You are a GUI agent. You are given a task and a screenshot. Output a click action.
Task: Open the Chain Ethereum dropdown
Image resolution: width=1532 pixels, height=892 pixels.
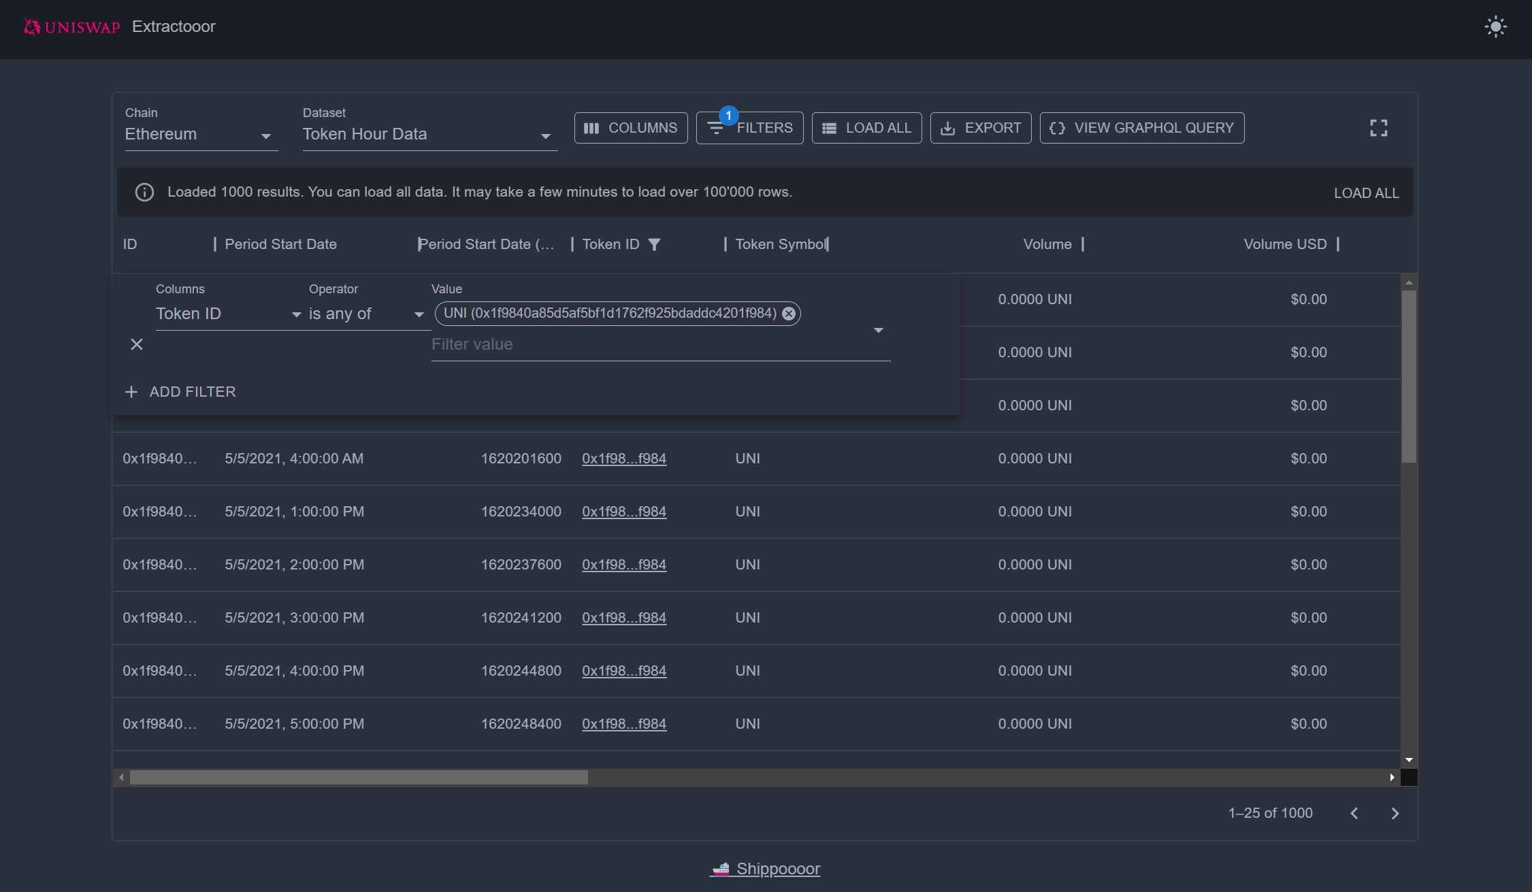(x=201, y=134)
